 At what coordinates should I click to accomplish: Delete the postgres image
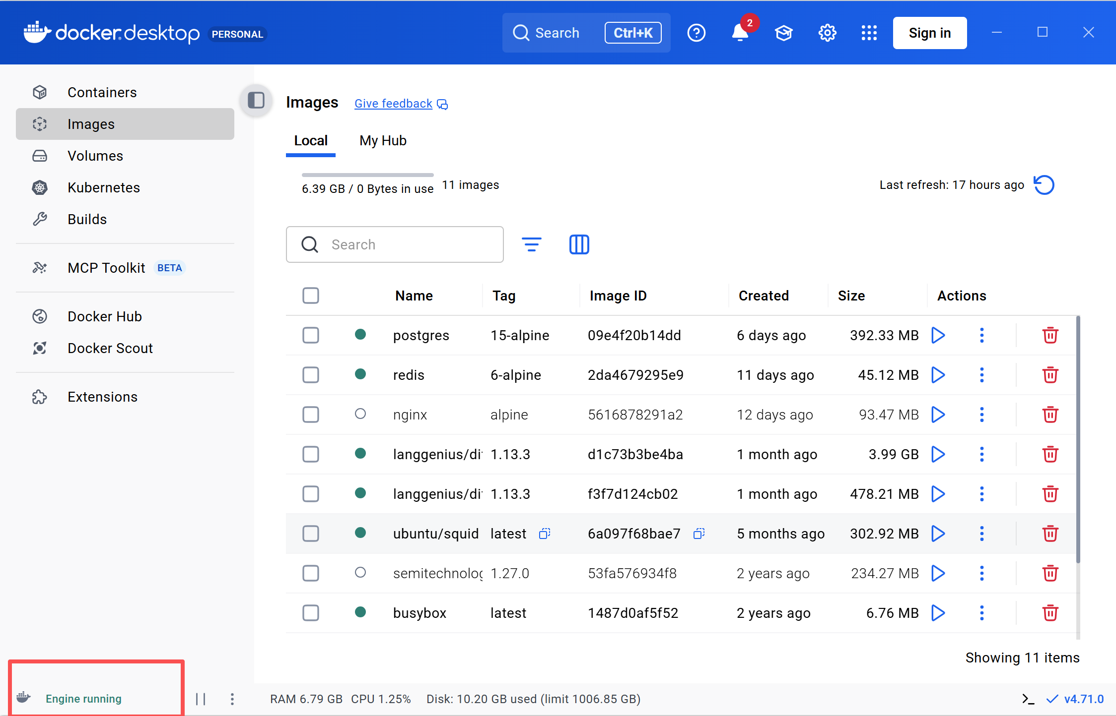(1050, 335)
